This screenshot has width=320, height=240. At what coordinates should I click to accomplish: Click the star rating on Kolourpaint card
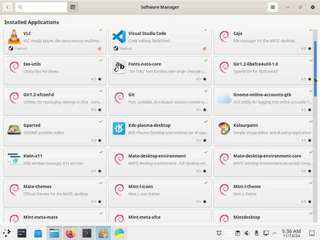coord(306,140)
